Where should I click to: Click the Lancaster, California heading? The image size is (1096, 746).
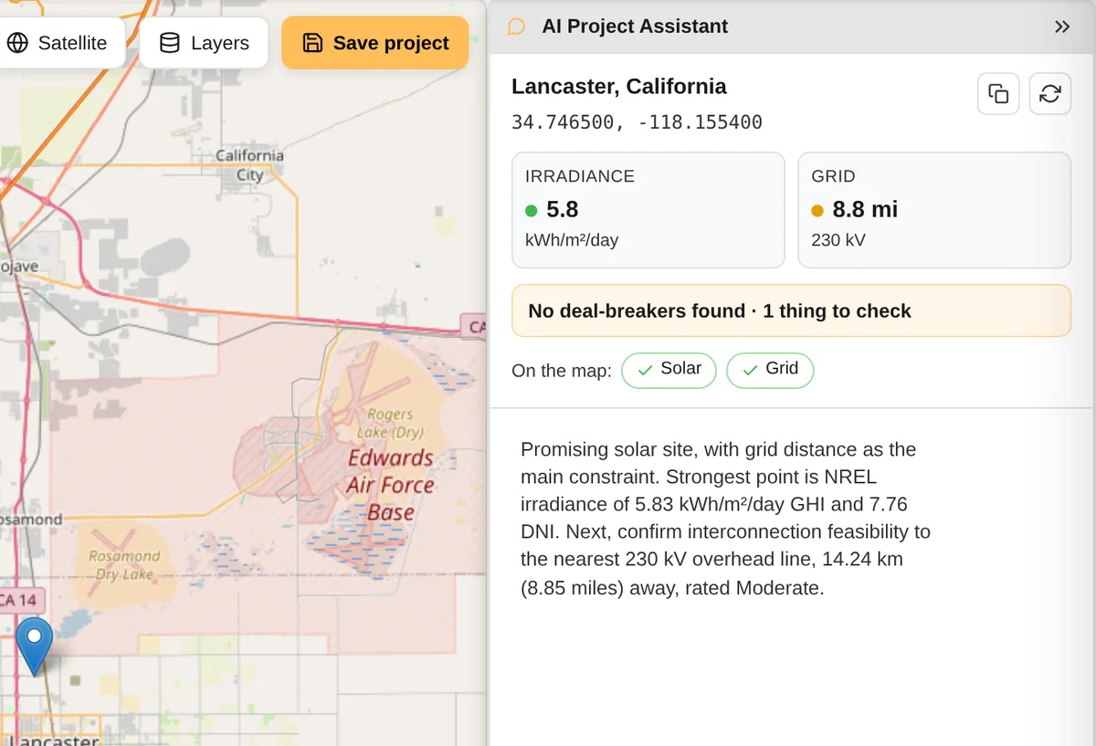click(619, 87)
